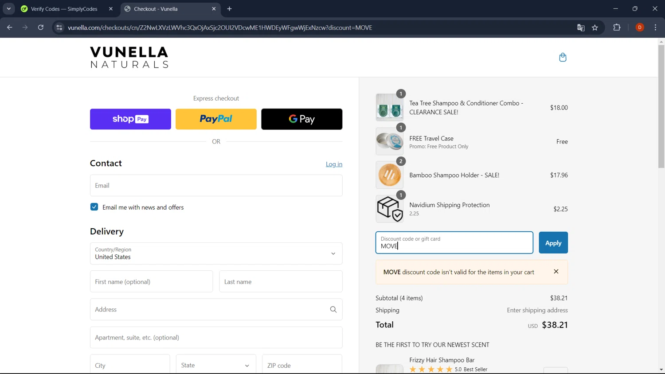Click the Address input field
This screenshot has height=374, width=665.
coord(216,309)
